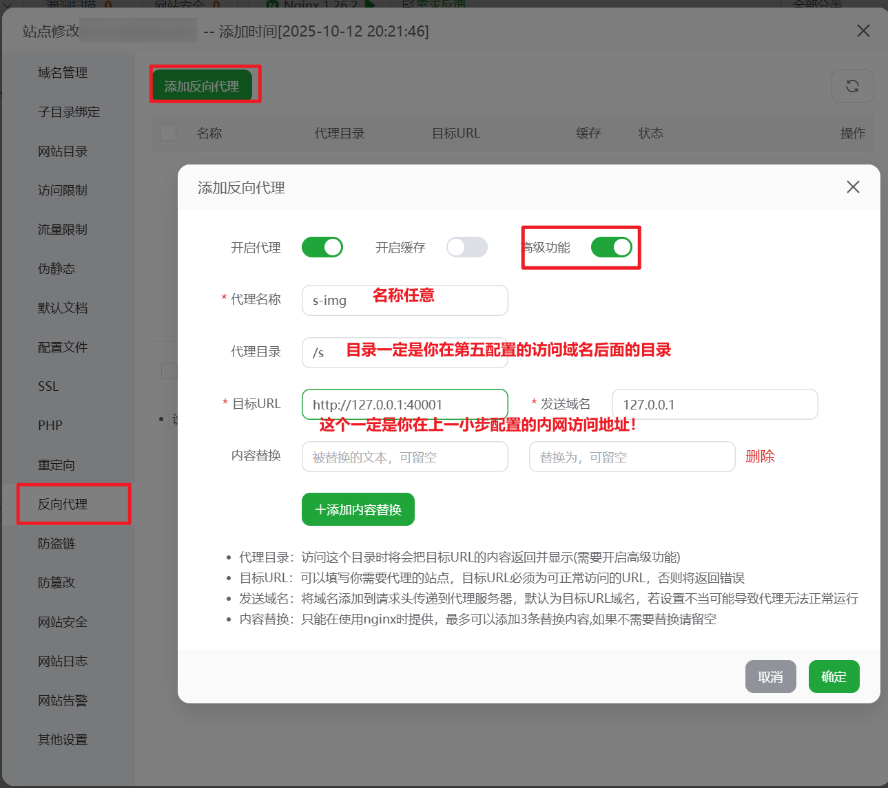Close the 站点修改 window
Screen dimensions: 888x788
click(x=863, y=31)
